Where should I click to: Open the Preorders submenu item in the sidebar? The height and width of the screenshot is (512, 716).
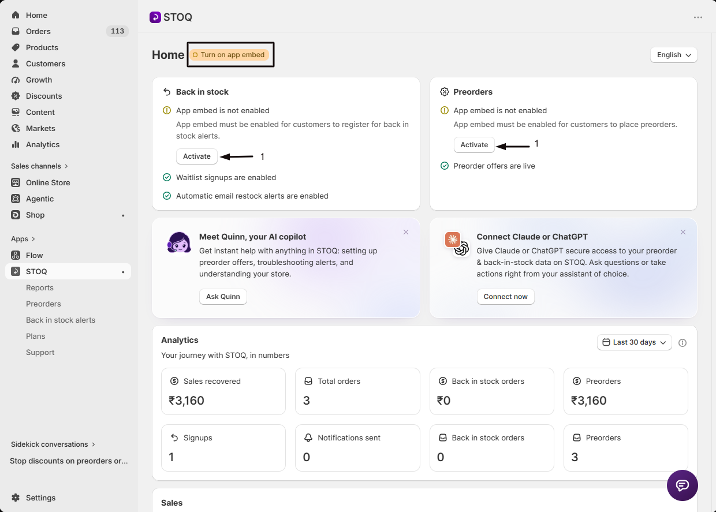43,304
